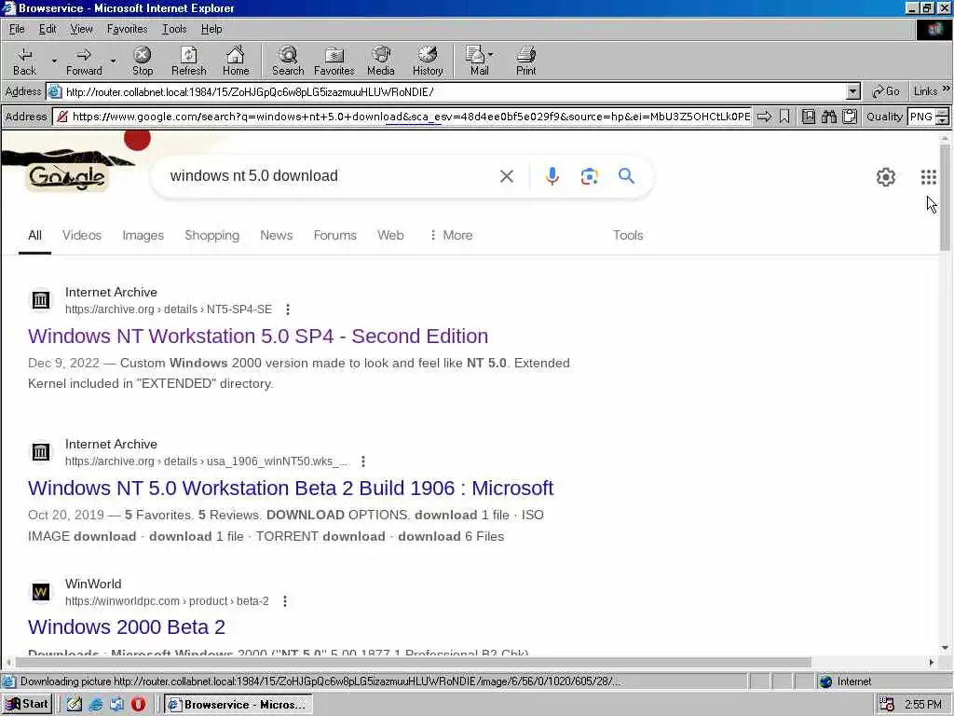Open options for the NT5-SP4-SE result

(288, 310)
